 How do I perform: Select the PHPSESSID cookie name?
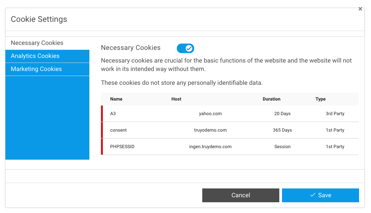coord(122,147)
